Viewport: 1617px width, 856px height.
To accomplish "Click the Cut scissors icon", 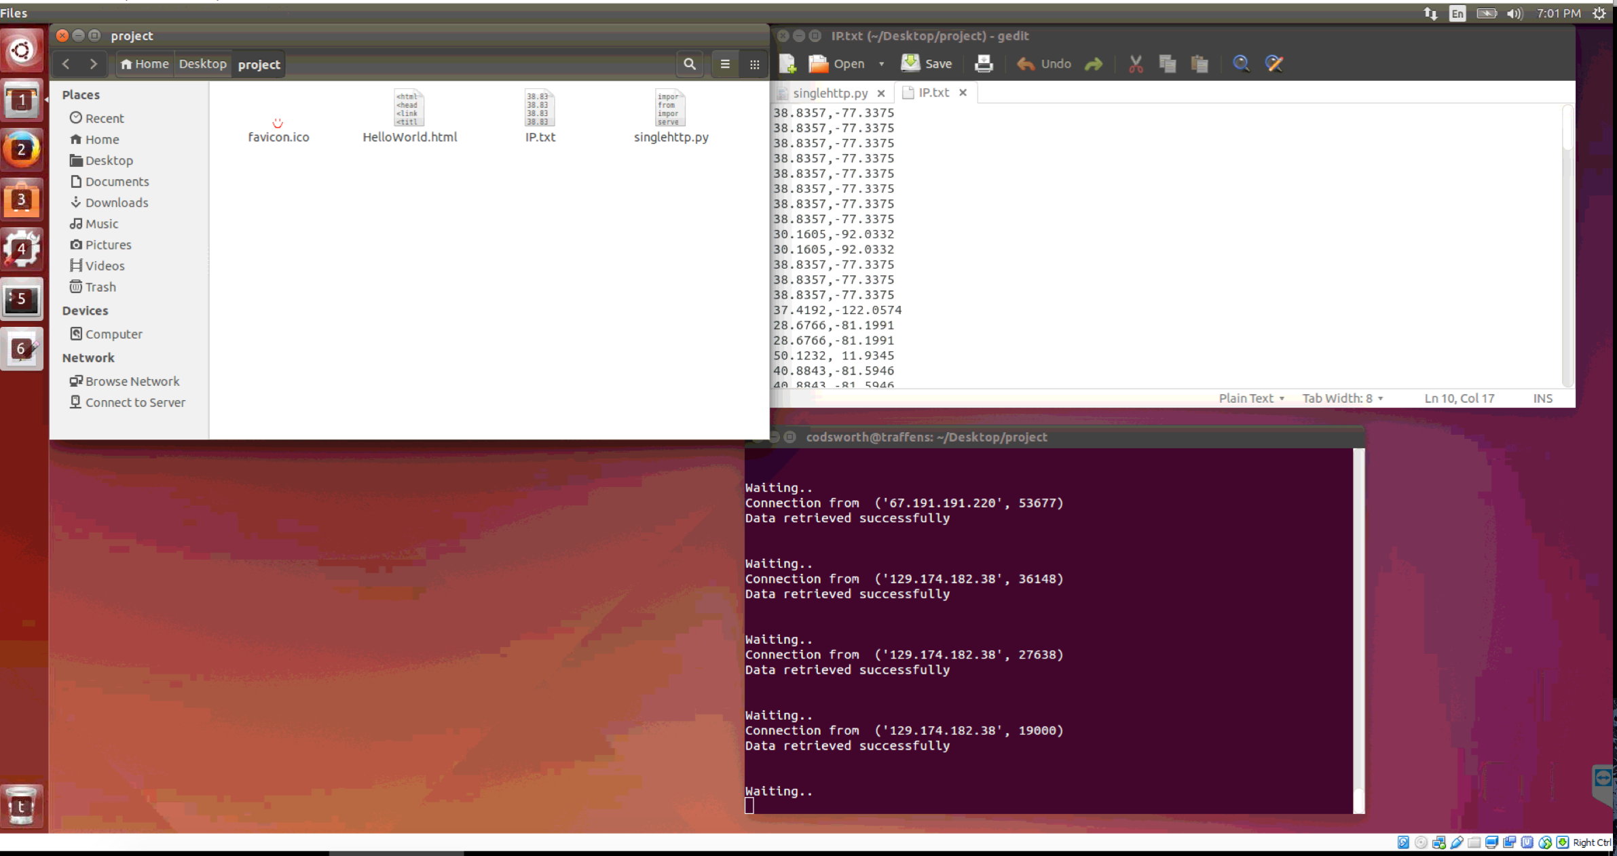I will [1136, 64].
